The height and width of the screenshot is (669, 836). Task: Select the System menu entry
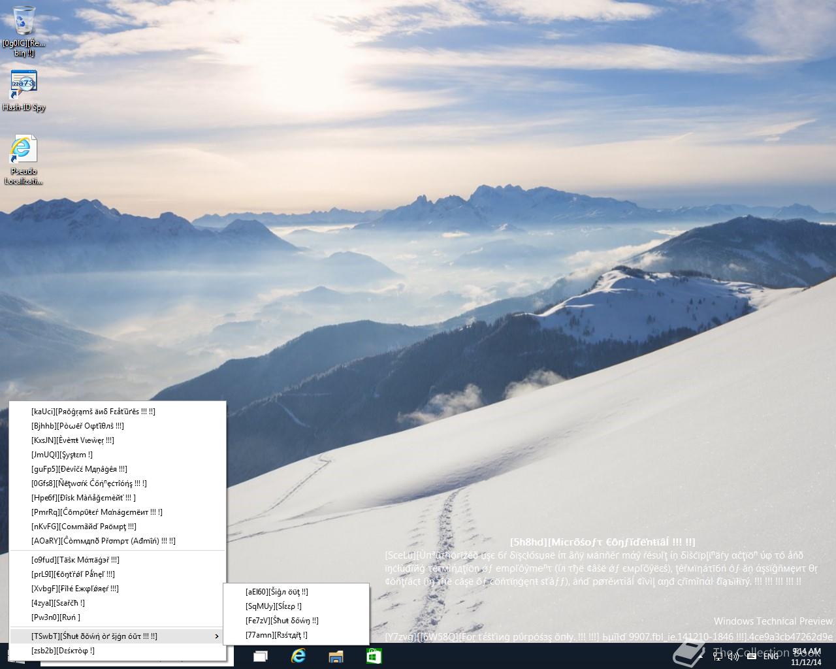[118, 455]
